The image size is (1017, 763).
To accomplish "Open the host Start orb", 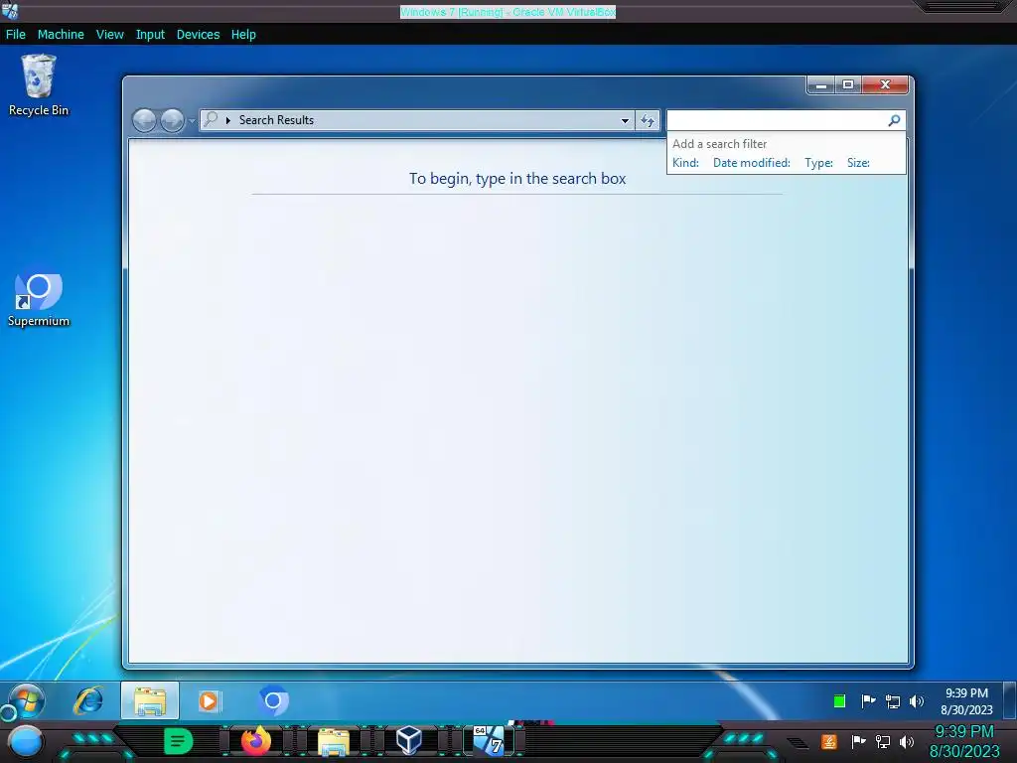I will (x=26, y=741).
